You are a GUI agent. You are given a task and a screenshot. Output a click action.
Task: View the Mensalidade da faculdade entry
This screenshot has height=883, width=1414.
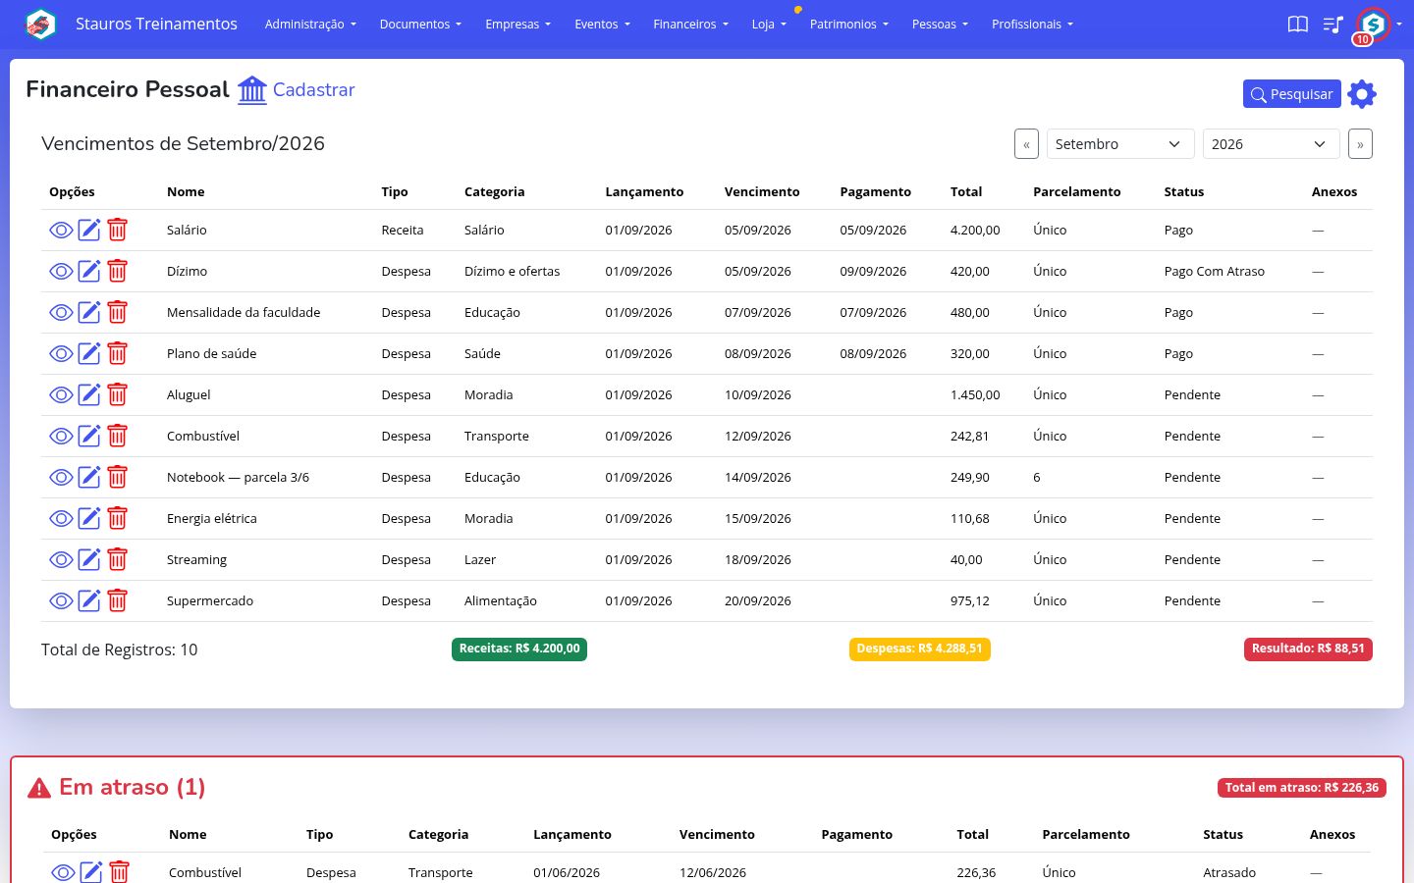[x=61, y=312]
